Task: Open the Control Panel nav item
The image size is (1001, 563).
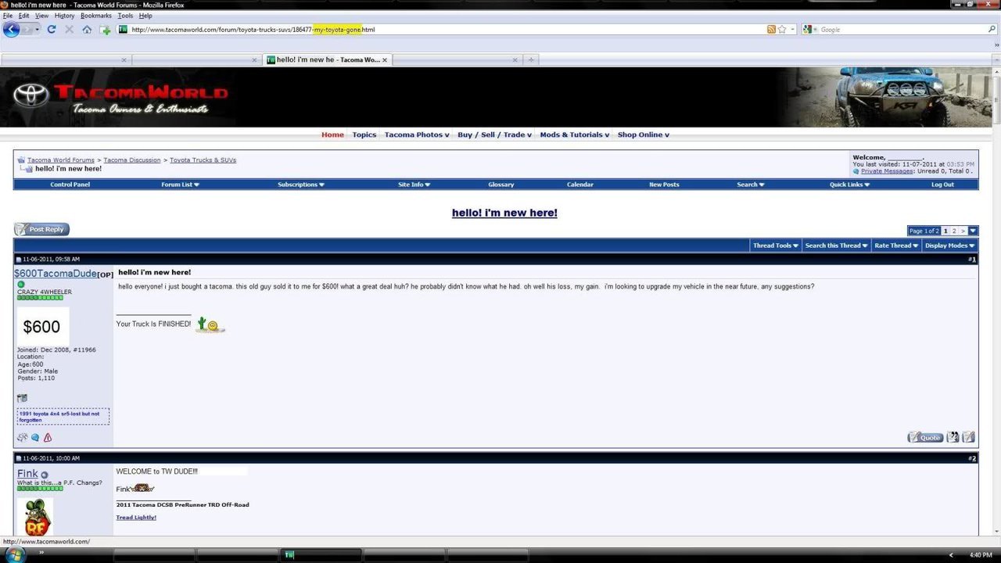Action: 70,185
